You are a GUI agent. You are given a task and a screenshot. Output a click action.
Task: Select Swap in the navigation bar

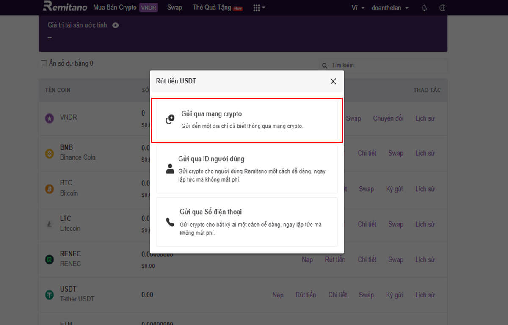point(174,7)
